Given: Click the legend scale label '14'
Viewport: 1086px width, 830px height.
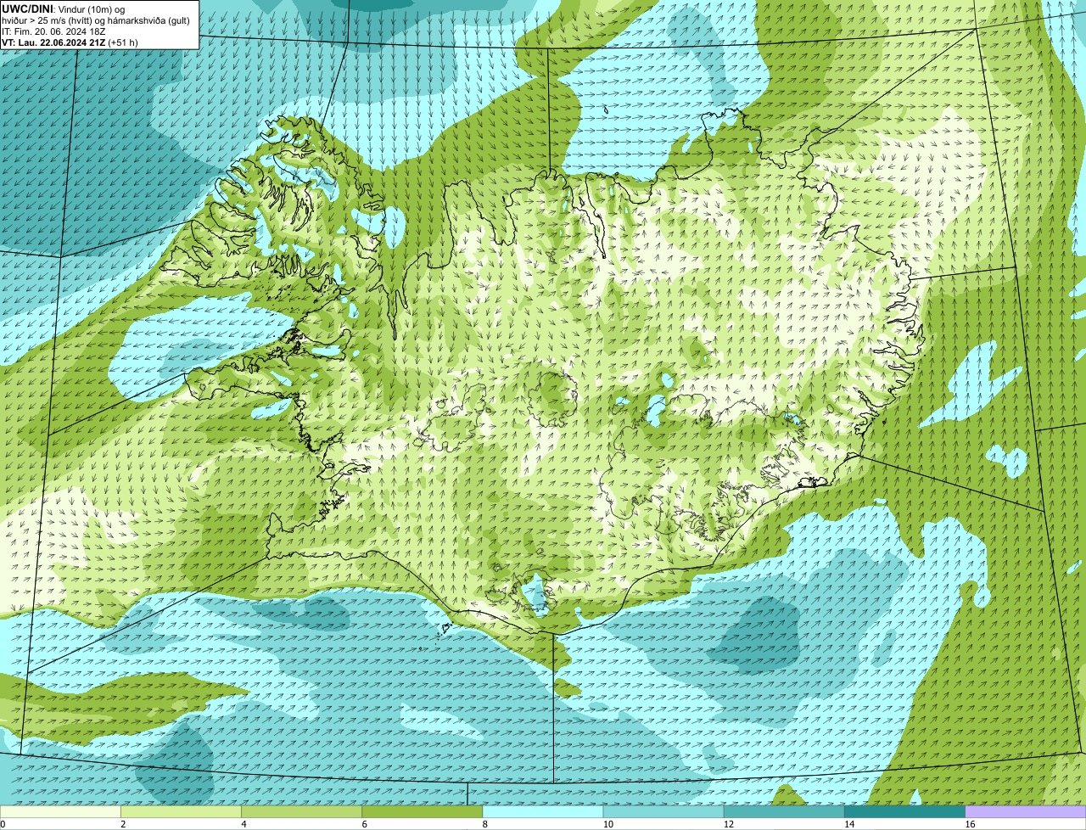Looking at the screenshot, I should pyautogui.click(x=848, y=824).
